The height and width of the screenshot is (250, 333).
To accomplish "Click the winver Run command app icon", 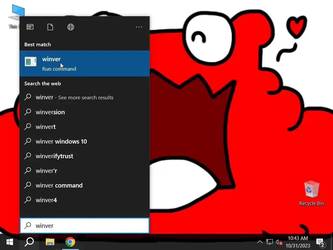I will coord(31,62).
